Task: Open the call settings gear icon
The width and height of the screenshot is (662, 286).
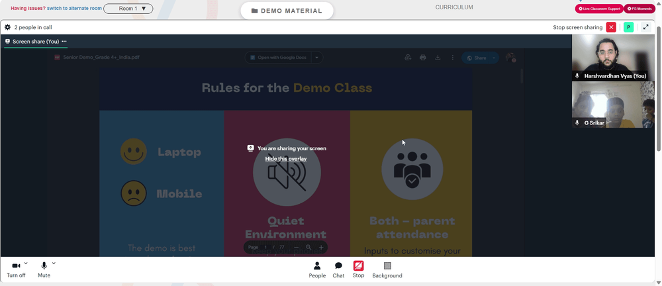Action: [7, 27]
